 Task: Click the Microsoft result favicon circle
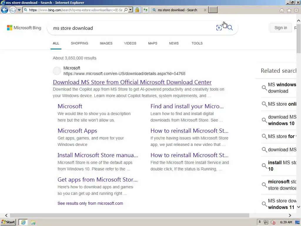click(57, 71)
